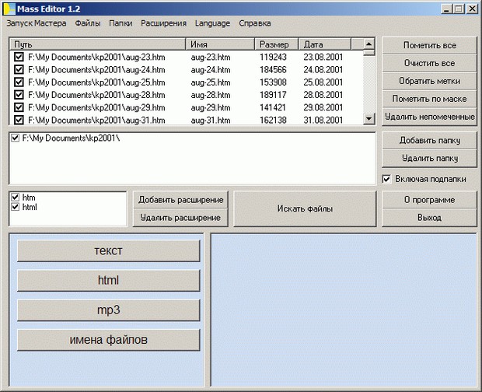The height and width of the screenshot is (392, 482).
Task: Uncheck the html extension checkbox
Action: (16, 208)
